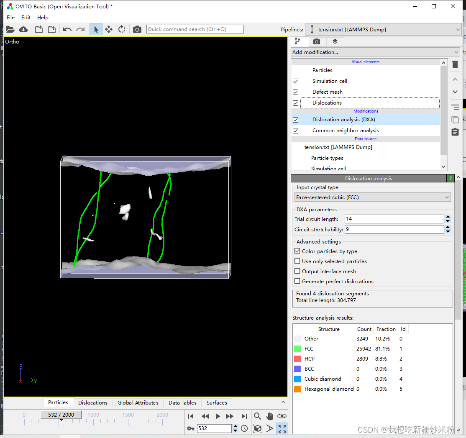Open help for Dislocation analysis panel

[451, 178]
